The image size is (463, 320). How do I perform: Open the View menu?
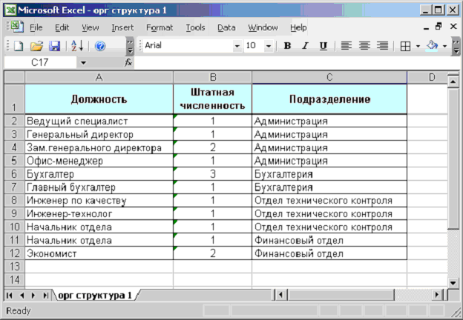pos(91,27)
